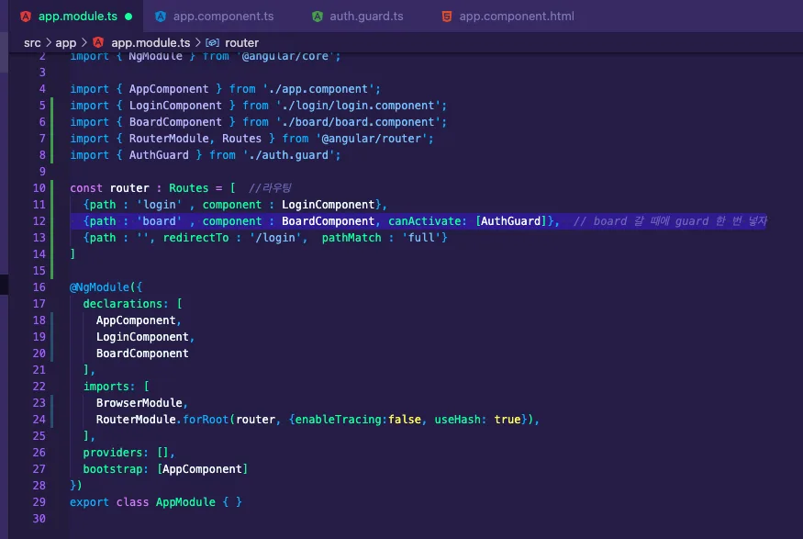Screen dimensions: 803x539
Task: Click the unsaved dot on app.module.ts tab
Action: tap(128, 17)
